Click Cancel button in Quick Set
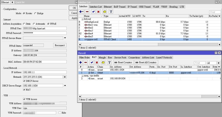 73,13
